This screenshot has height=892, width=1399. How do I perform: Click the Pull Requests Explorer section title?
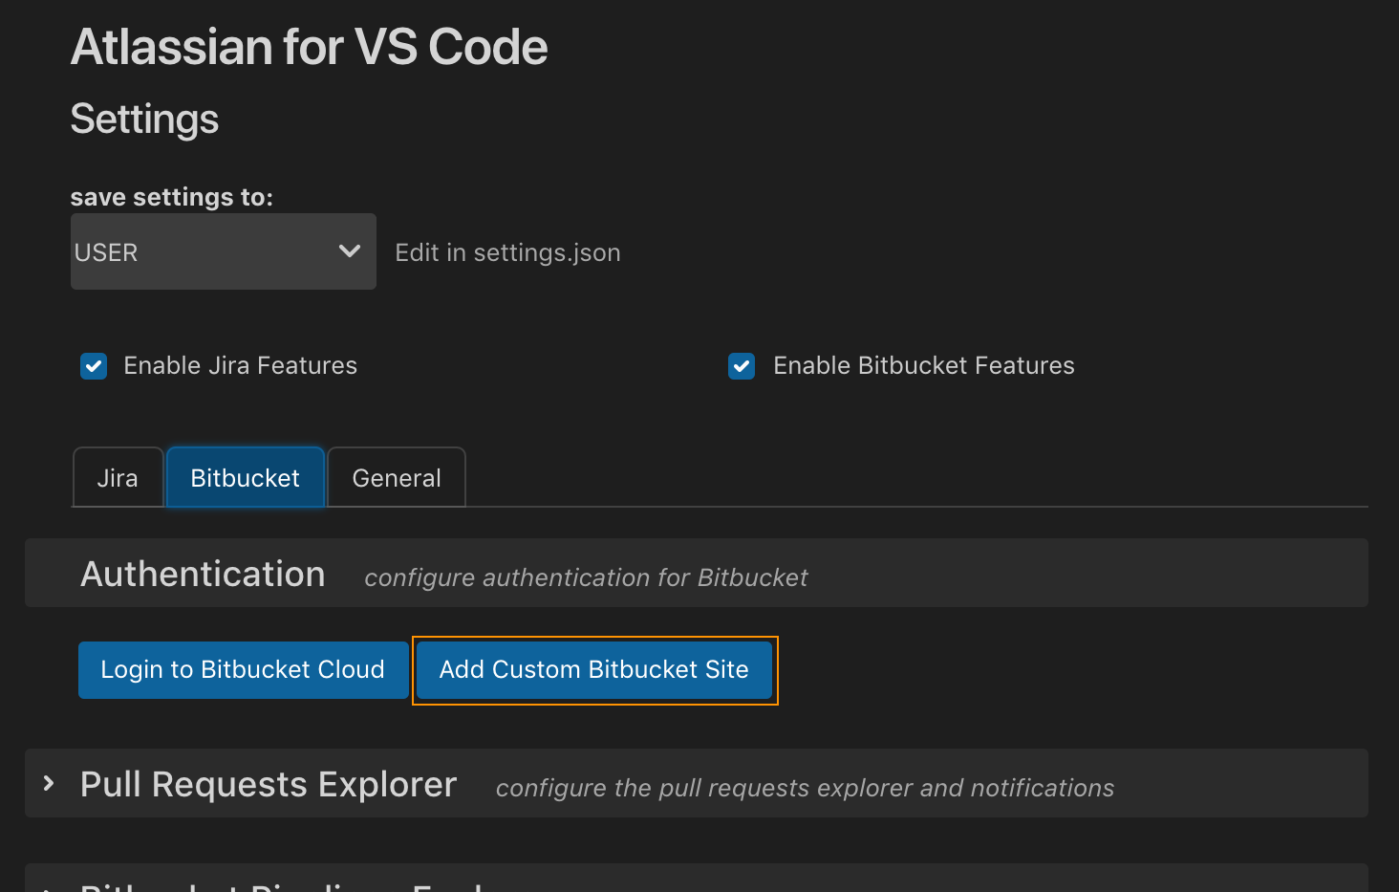point(269,784)
